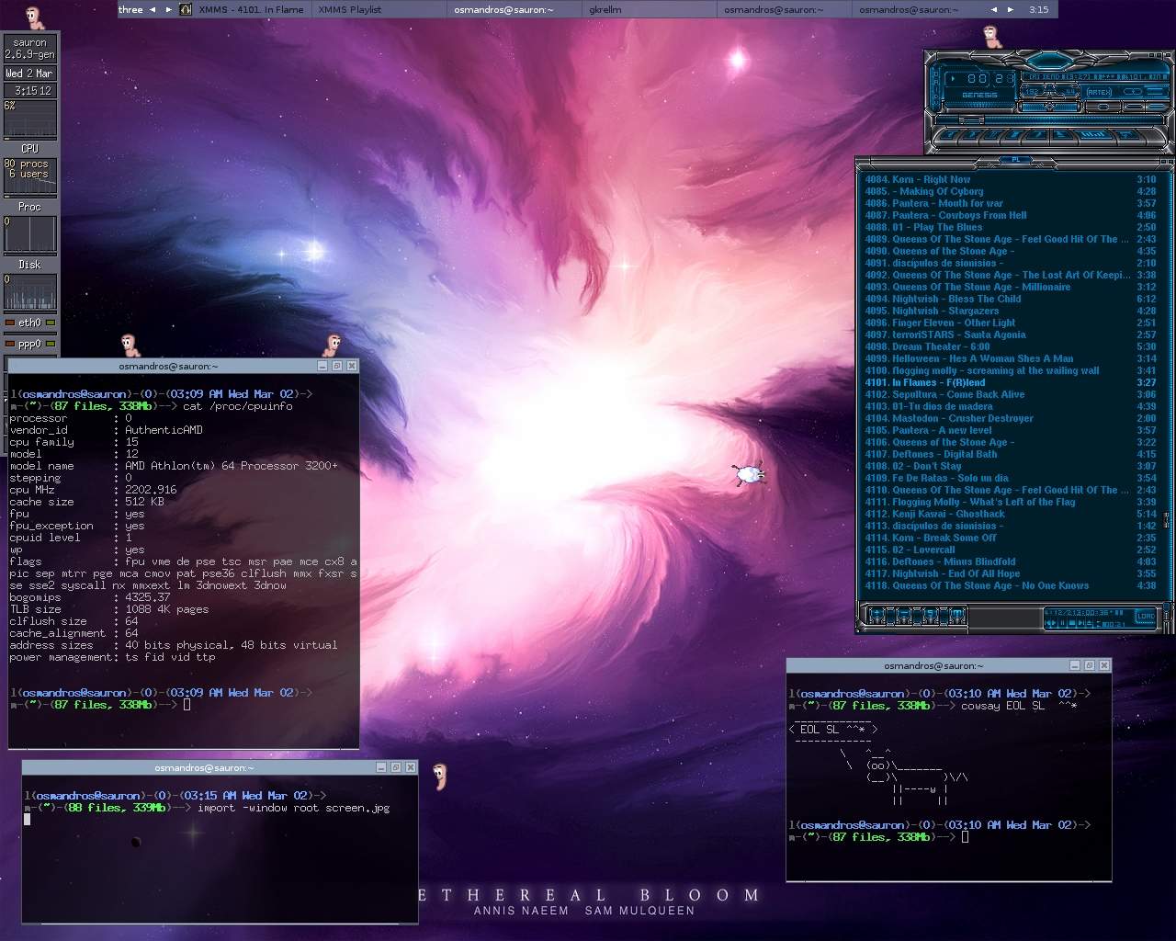Image resolution: width=1176 pixels, height=941 pixels.
Task: Click the eth0 network monitor in gkrellm
Action: point(29,323)
